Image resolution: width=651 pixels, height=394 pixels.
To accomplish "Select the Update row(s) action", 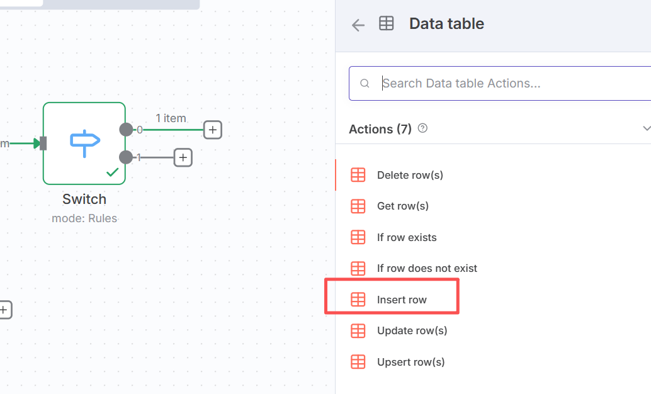I will pyautogui.click(x=412, y=330).
